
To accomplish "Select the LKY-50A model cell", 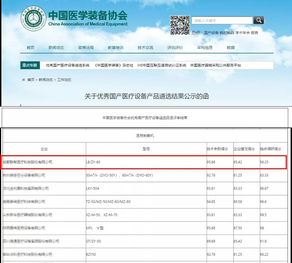I will pos(146,188).
